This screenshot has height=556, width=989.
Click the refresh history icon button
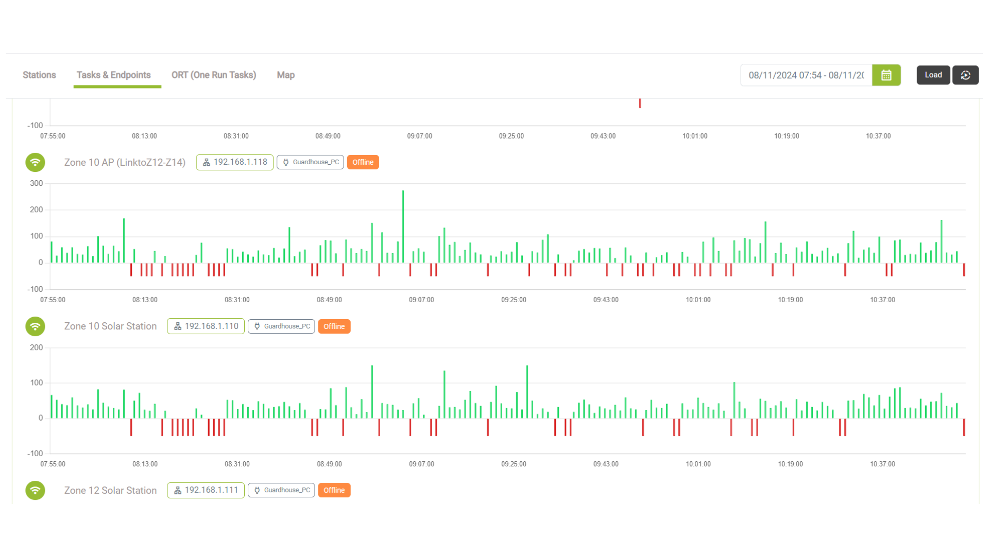tap(965, 75)
